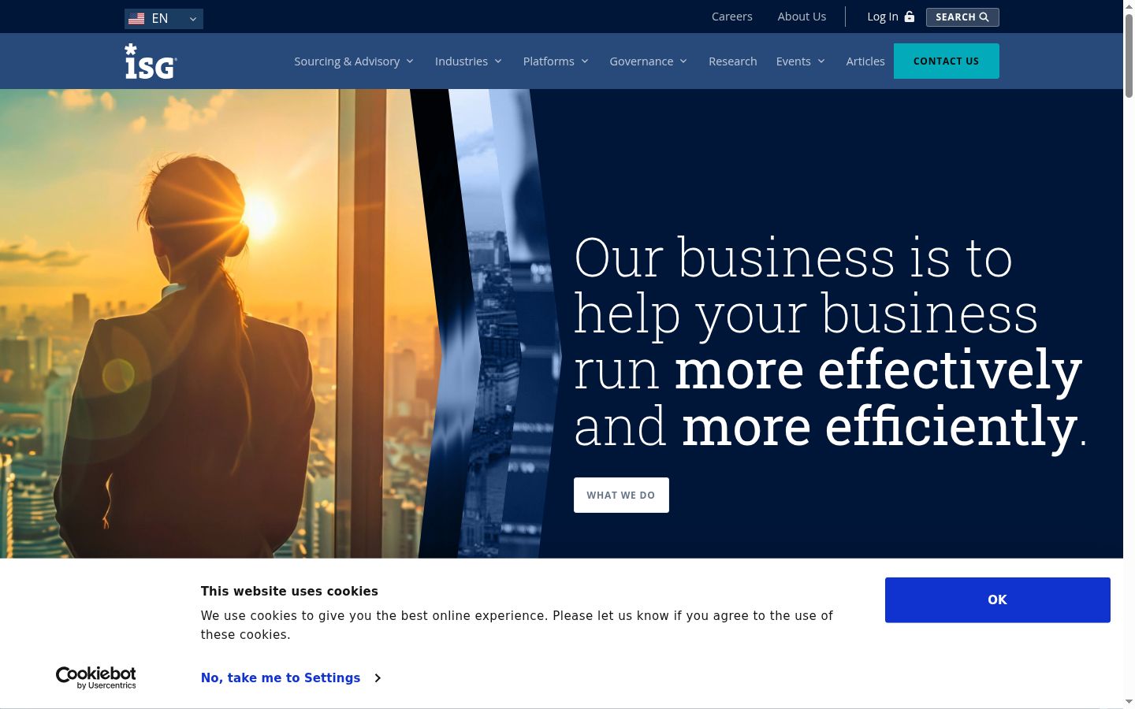The image size is (1135, 709).
Task: Accept cookies with the OK button
Action: 998,600
